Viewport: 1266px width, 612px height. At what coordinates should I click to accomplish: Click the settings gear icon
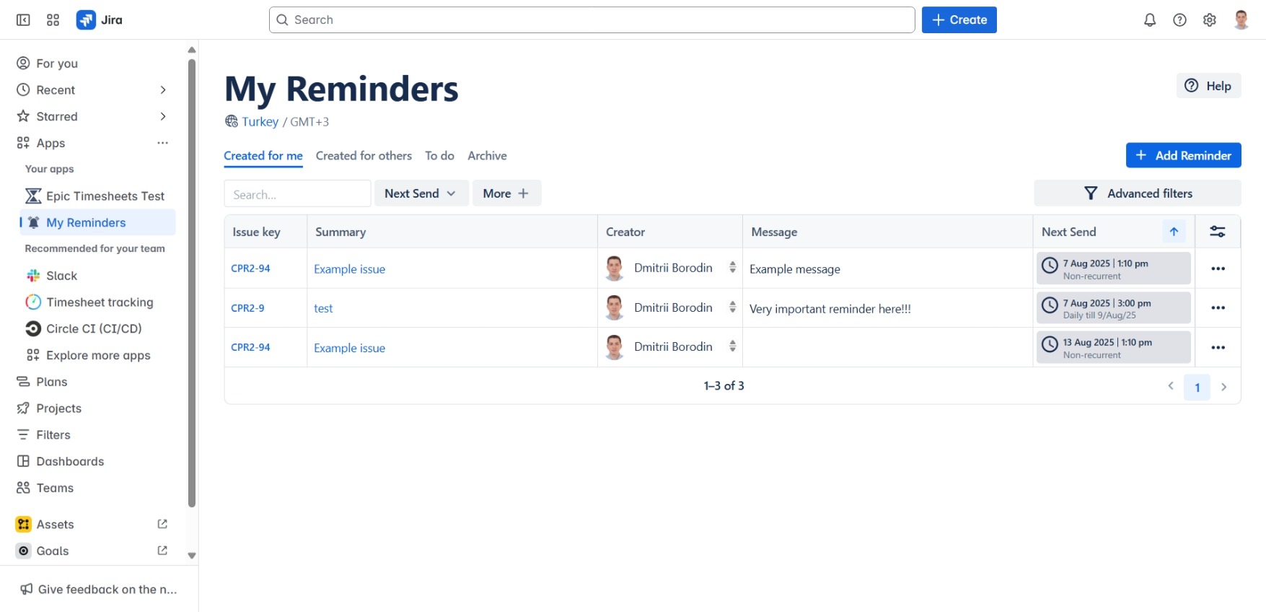click(x=1210, y=20)
